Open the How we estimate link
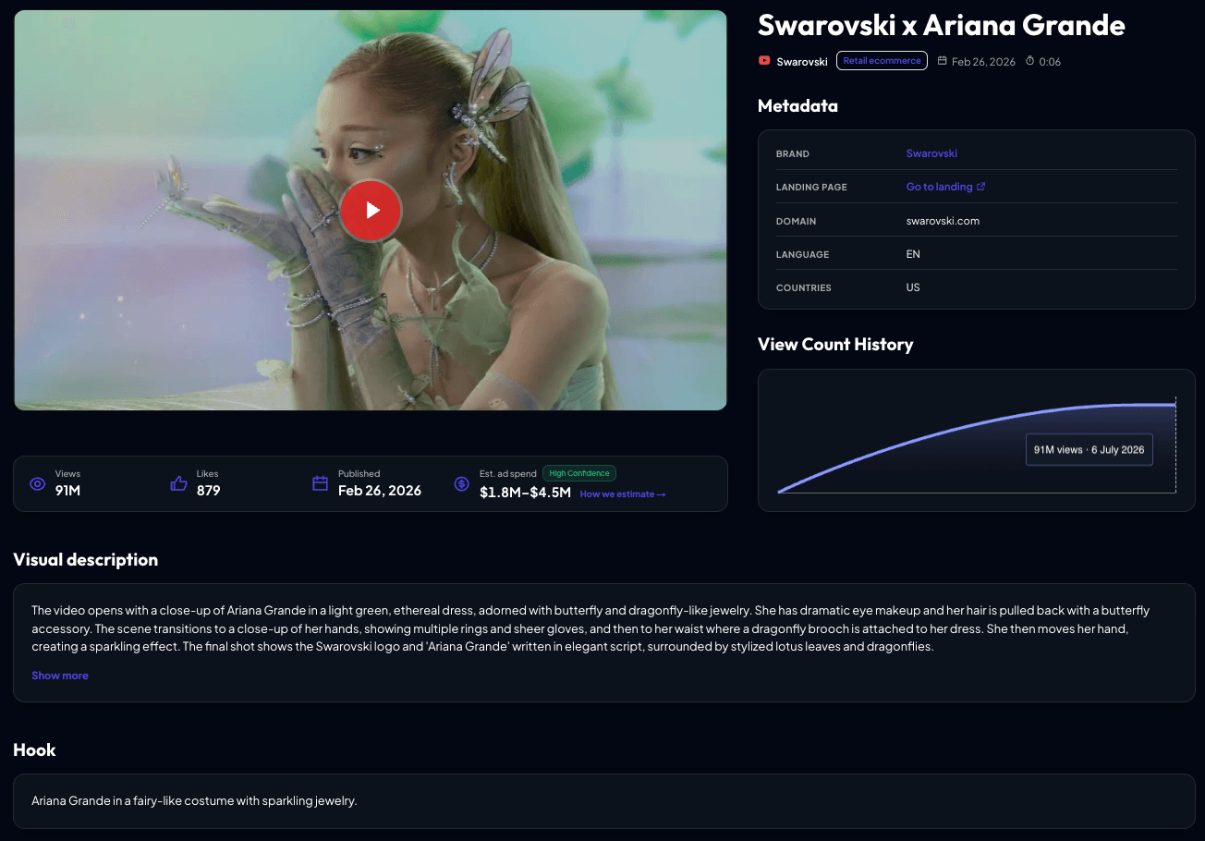This screenshot has width=1205, height=841. pos(623,494)
